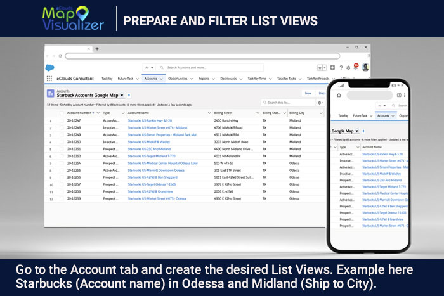
Task: Click the New button above list
Action: point(308,93)
